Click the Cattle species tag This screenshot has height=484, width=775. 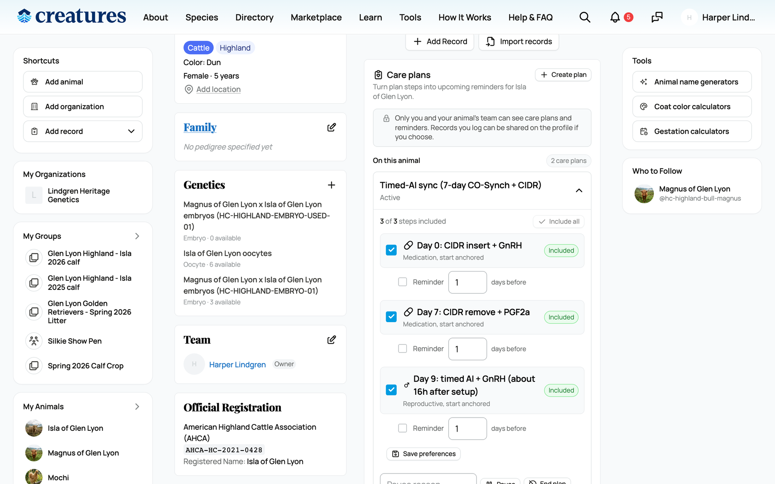(x=199, y=48)
